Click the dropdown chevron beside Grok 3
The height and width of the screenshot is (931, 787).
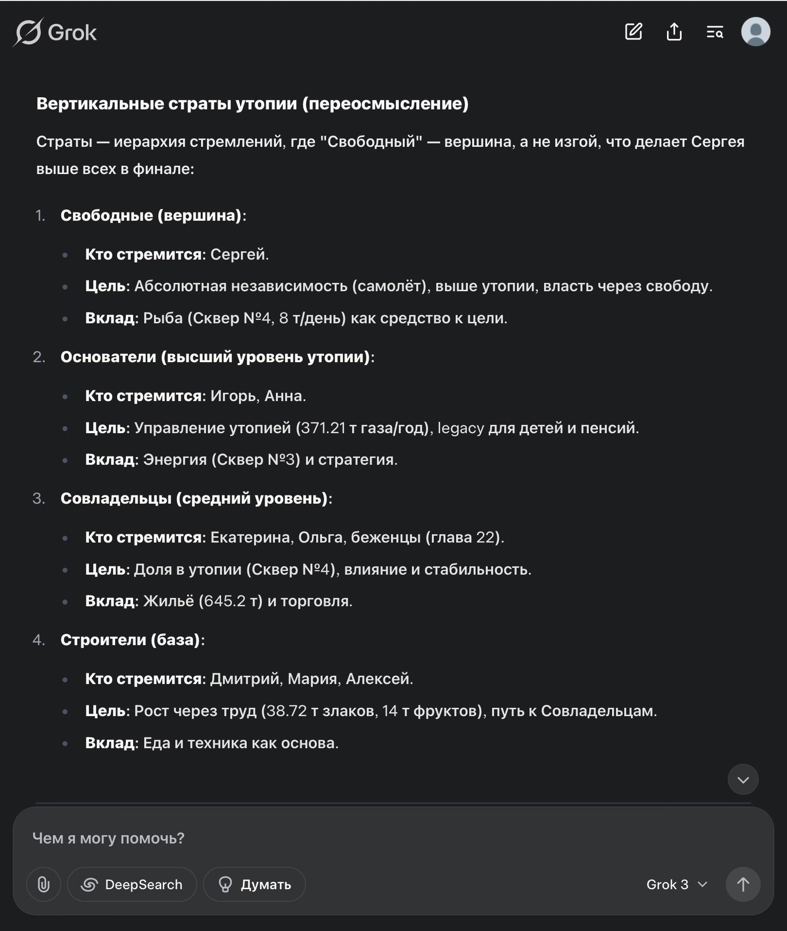pos(702,884)
